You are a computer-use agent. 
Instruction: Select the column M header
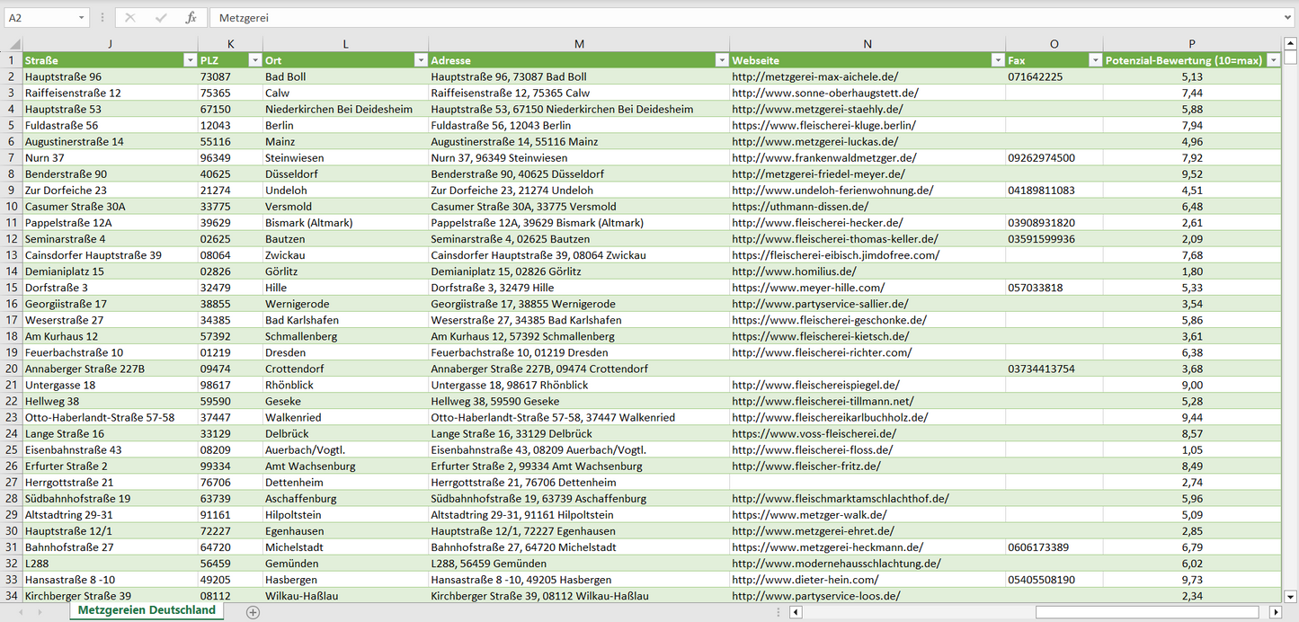[x=579, y=44]
